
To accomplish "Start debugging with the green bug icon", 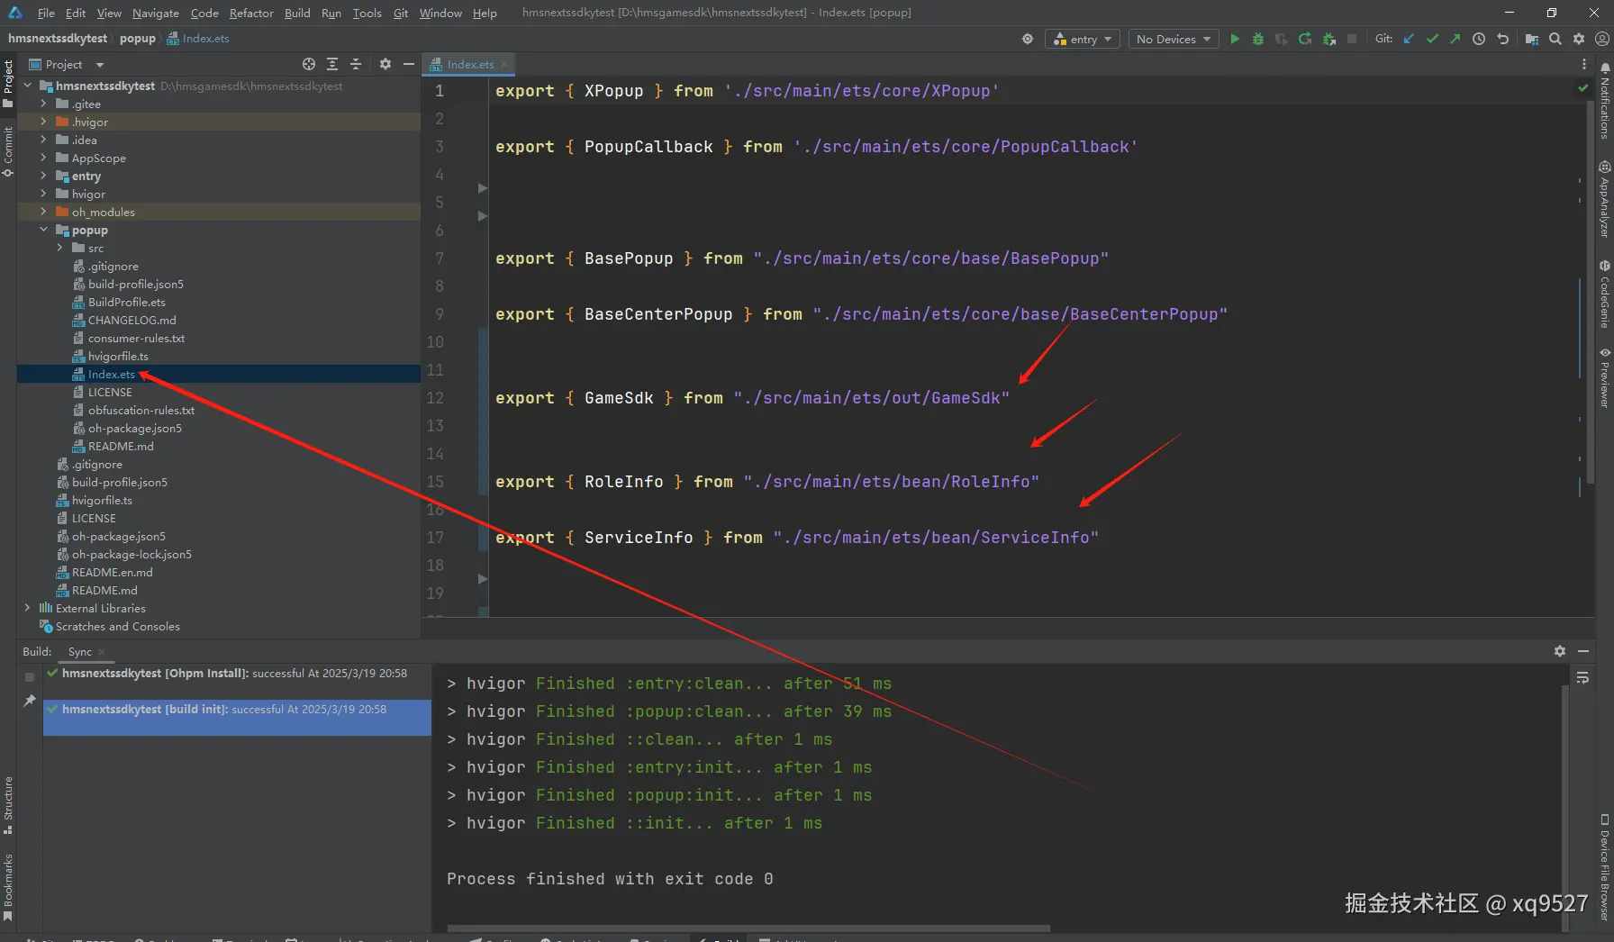I will tap(1258, 39).
